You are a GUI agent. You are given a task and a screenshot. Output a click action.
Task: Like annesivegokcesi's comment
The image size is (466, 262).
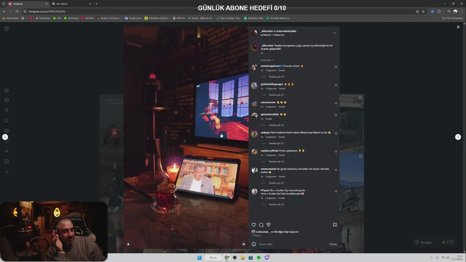(x=336, y=67)
